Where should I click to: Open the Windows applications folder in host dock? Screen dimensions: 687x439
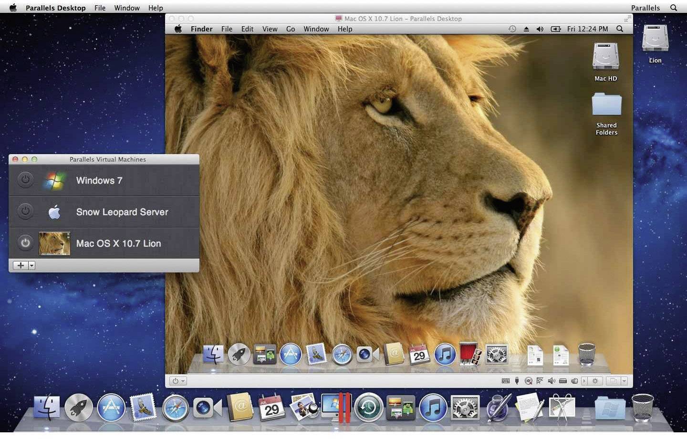coord(610,408)
